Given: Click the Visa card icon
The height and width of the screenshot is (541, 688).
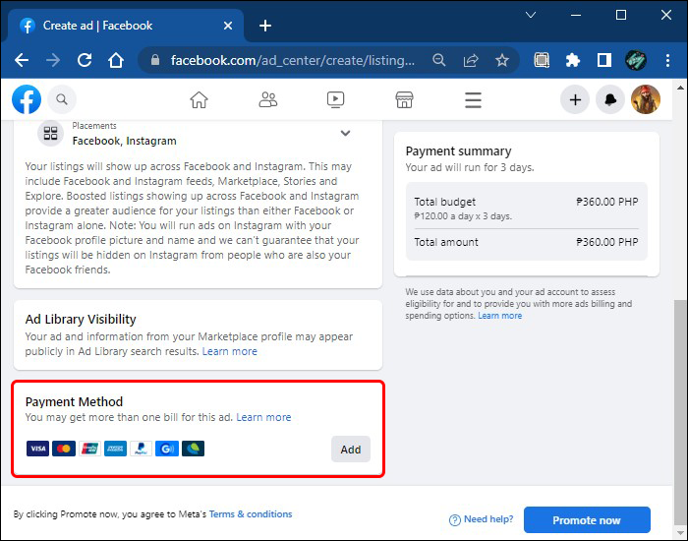Looking at the screenshot, I should tap(37, 449).
